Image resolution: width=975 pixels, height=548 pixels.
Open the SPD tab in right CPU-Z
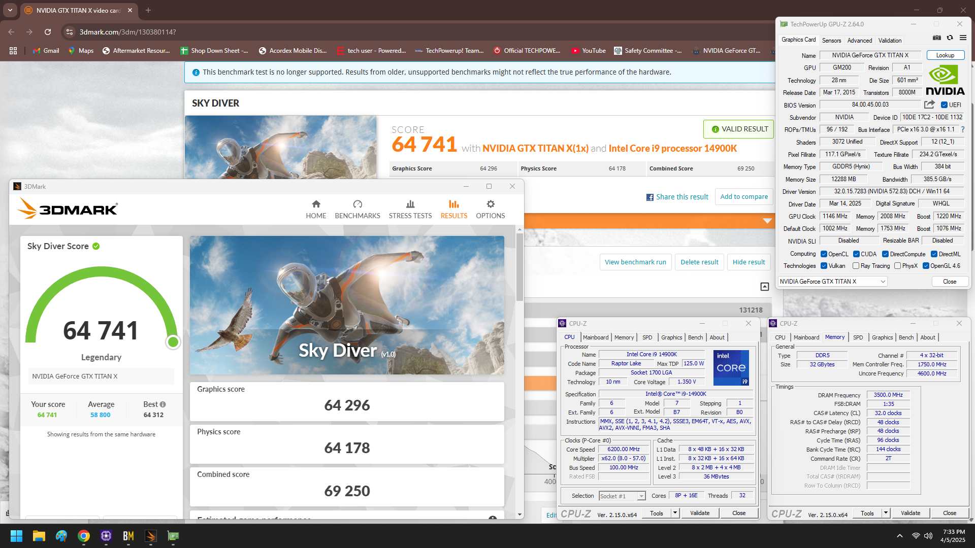(x=858, y=337)
